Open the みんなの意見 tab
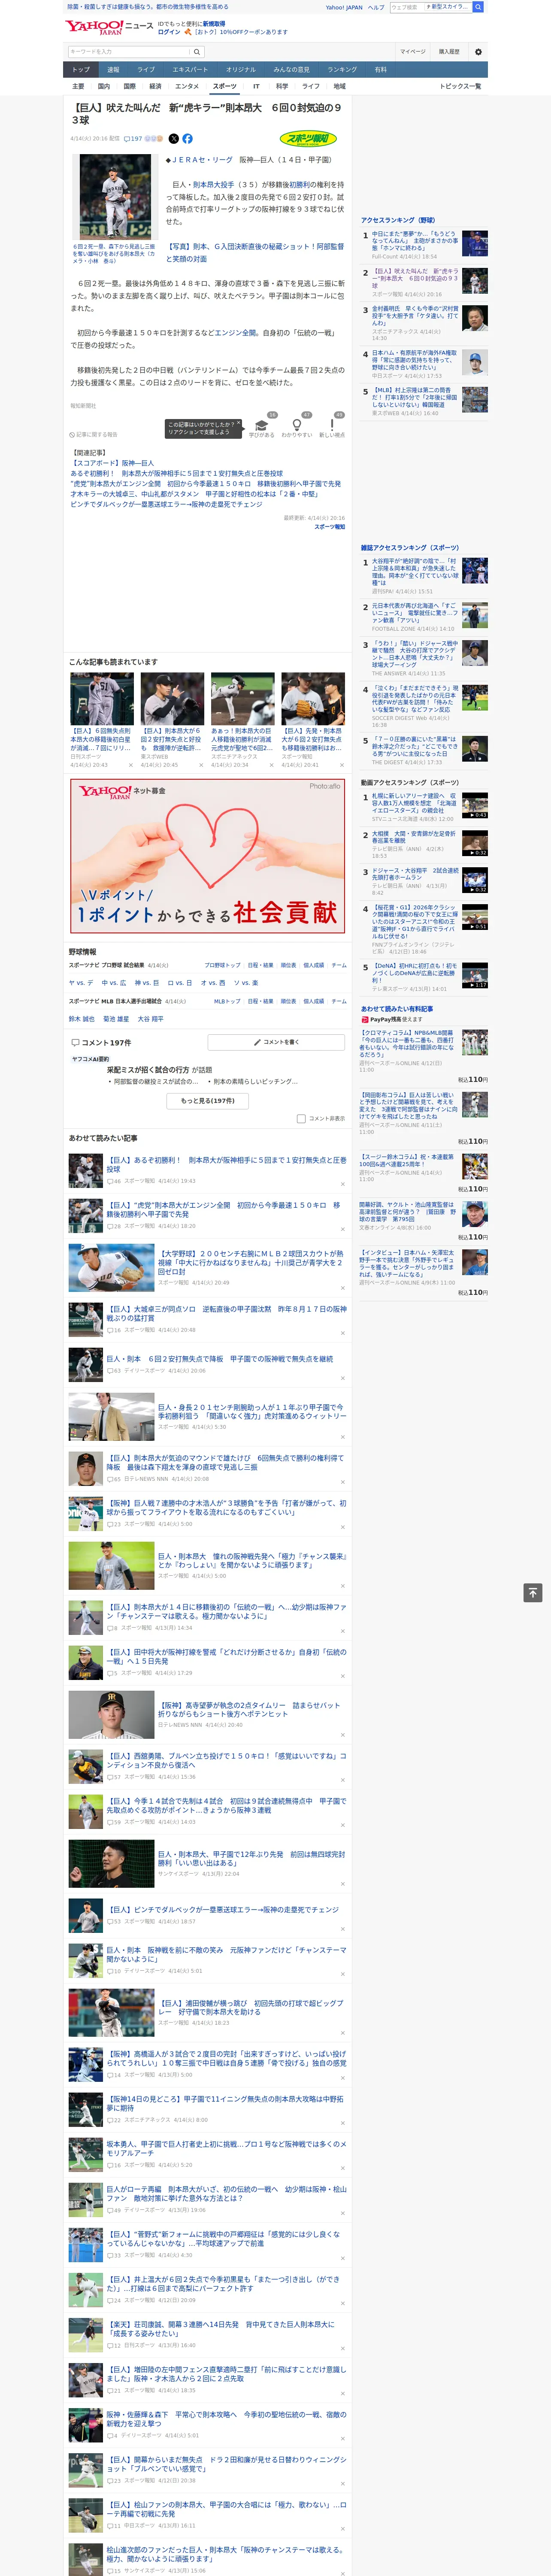Image resolution: width=551 pixels, height=2576 pixels. click(291, 70)
